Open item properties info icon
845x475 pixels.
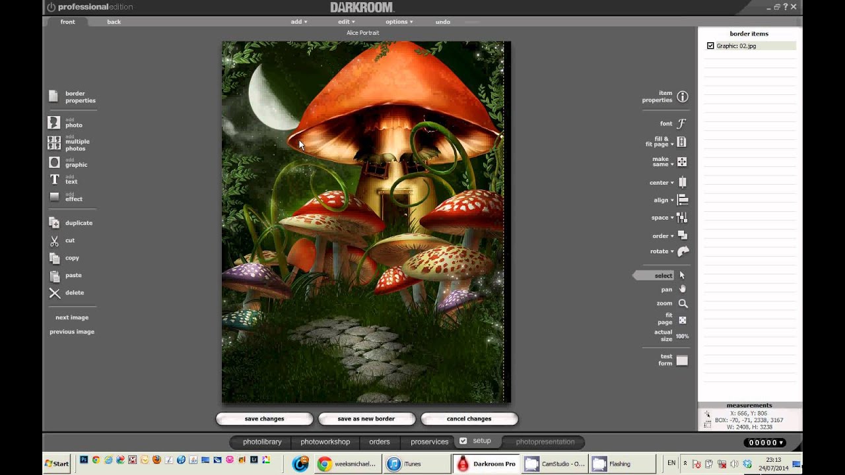[683, 97]
